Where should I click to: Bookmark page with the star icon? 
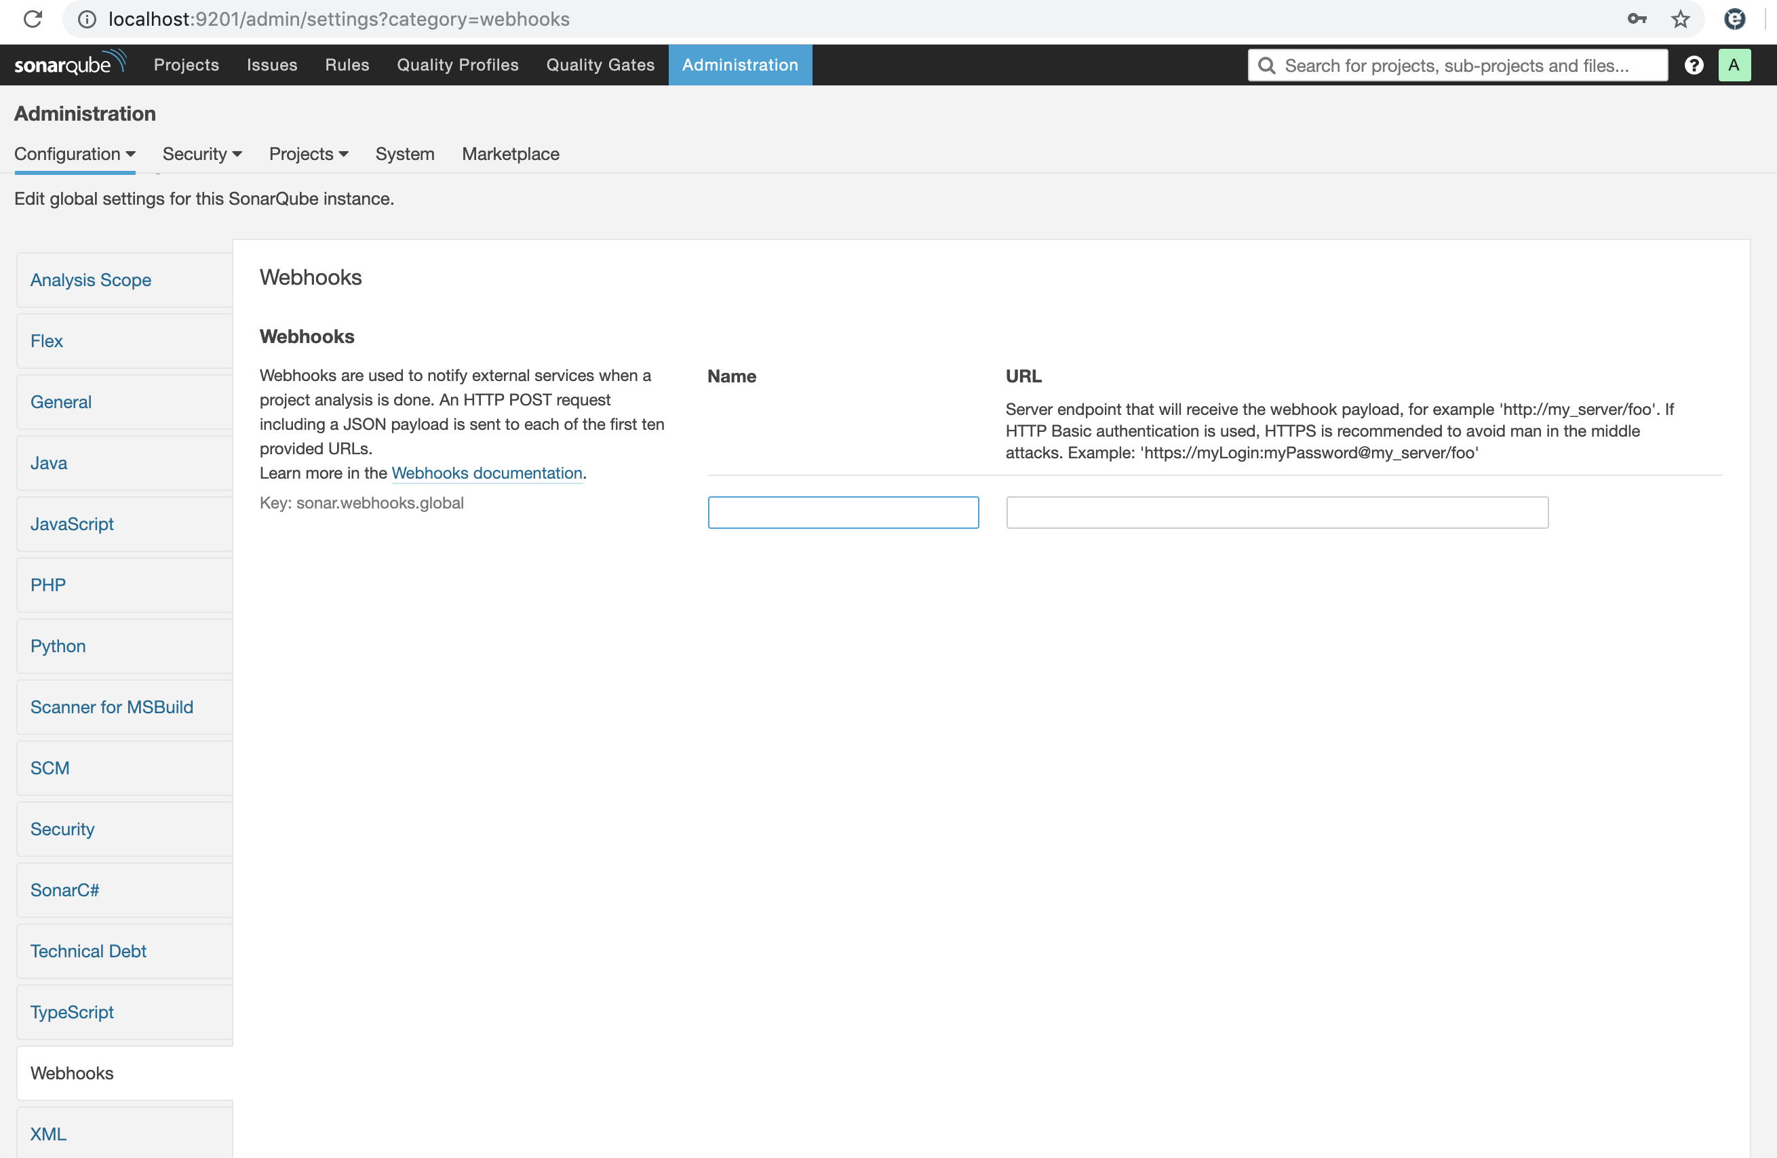[x=1680, y=19]
